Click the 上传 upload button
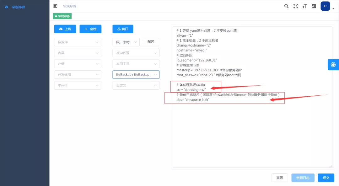The image size is (339, 186). 65,29
